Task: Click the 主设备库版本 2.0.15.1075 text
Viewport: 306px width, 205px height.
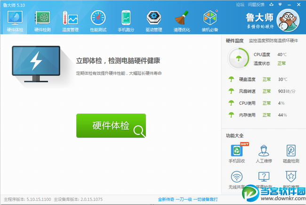Action: [78, 199]
